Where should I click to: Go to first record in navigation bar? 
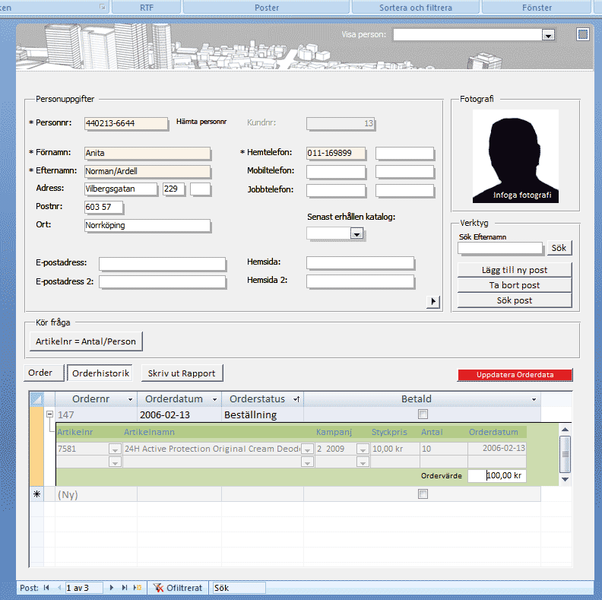pos(46,587)
